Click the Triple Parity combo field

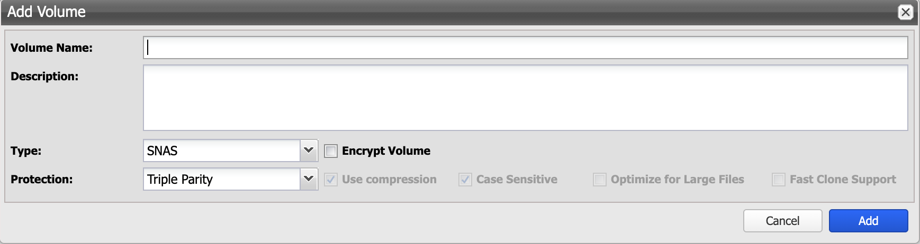(222, 179)
